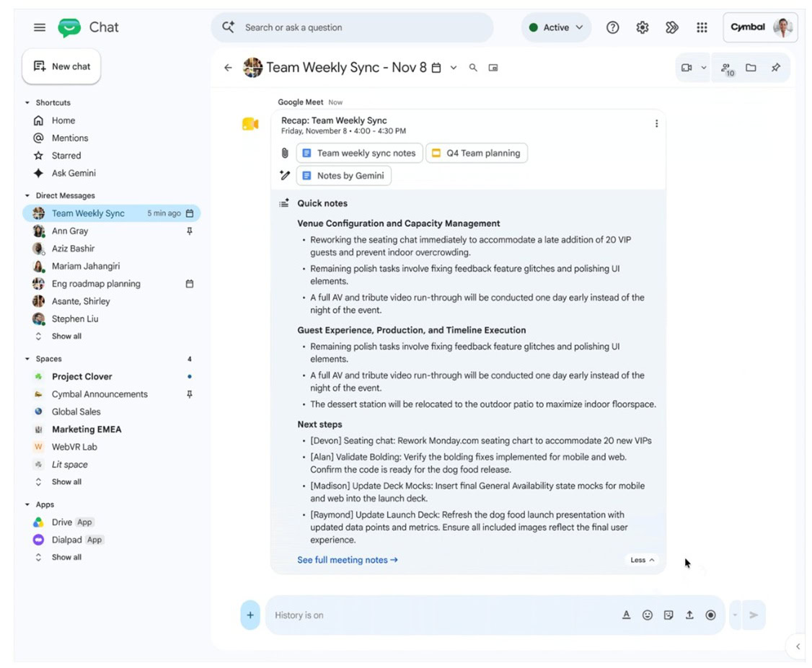Unpin Ann Gray with the pin icon
The width and height of the screenshot is (812, 668).
pos(190,231)
